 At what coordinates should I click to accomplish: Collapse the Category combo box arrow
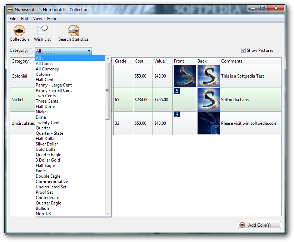click(89, 51)
